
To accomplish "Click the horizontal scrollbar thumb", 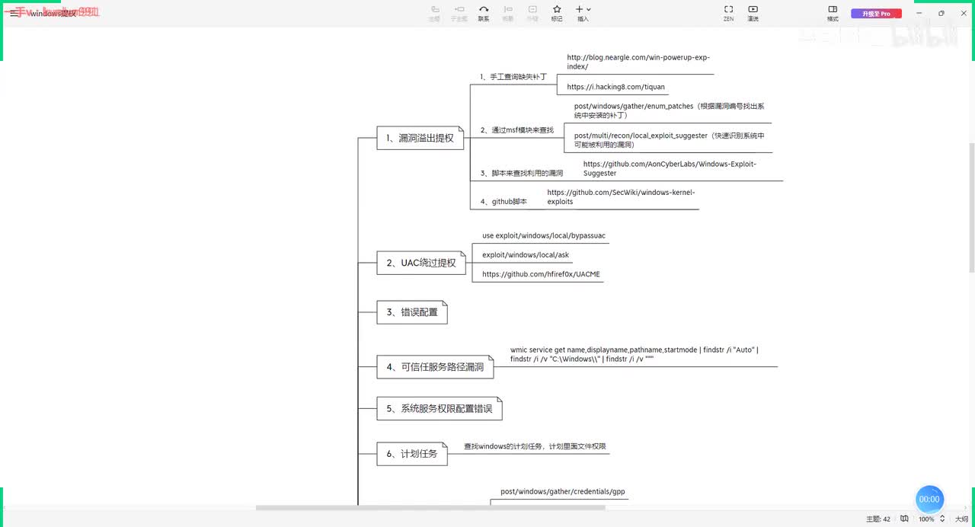I will (x=430, y=507).
